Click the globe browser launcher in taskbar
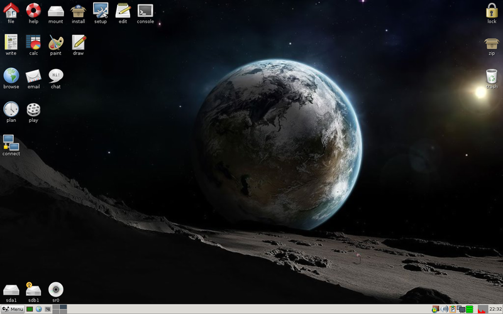This screenshot has height=314, width=503. coord(39,309)
